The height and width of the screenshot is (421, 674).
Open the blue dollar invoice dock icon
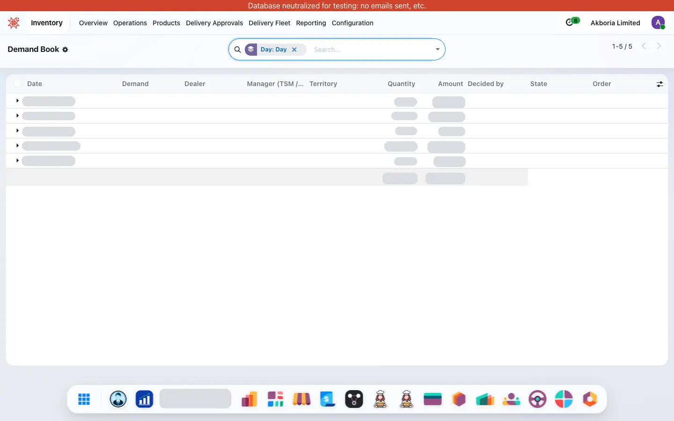click(328, 399)
